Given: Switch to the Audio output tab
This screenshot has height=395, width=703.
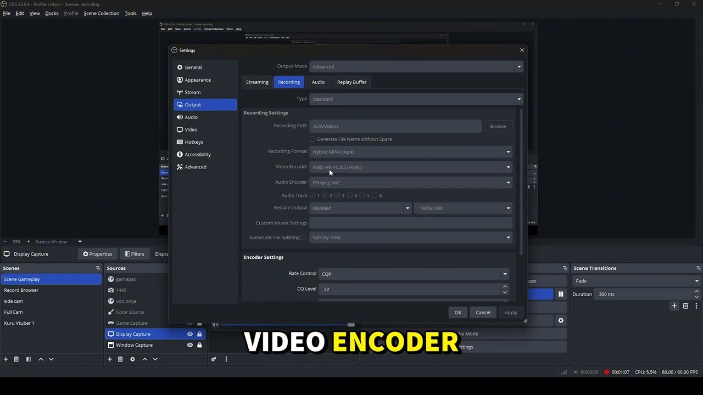Looking at the screenshot, I should [318, 82].
